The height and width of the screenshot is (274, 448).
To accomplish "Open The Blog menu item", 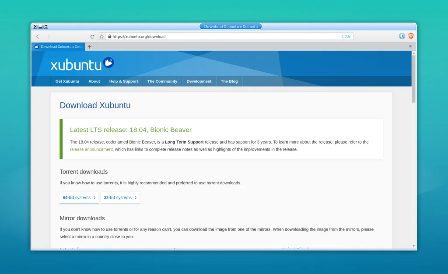I will (x=229, y=81).
